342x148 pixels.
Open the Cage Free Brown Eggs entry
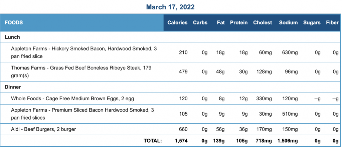coord(72,99)
